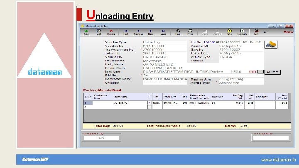The width and height of the screenshot is (299, 168).
Task: Click the Party Name GARG MILLS LTD field
Action: [203, 64]
